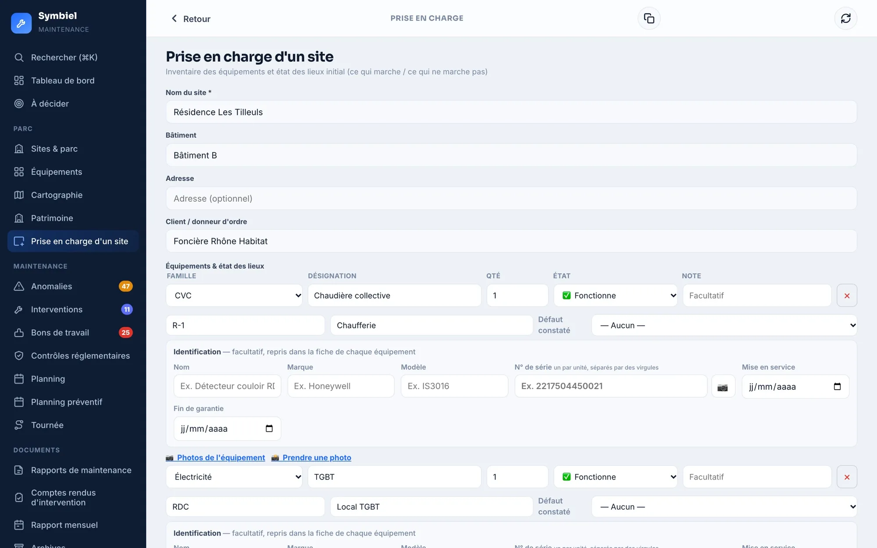Image resolution: width=877 pixels, height=548 pixels.
Task: Open the Électricité famille dropdown
Action: coord(234,477)
